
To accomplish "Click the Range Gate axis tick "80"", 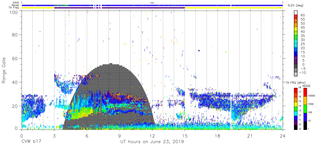I will click(x=15, y=34).
